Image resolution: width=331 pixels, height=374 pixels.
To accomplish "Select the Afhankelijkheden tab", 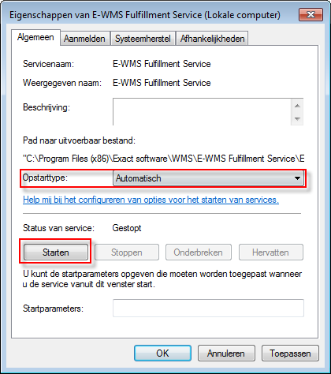I will point(212,39).
